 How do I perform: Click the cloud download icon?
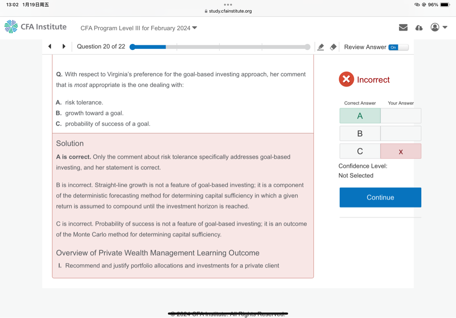point(419,28)
